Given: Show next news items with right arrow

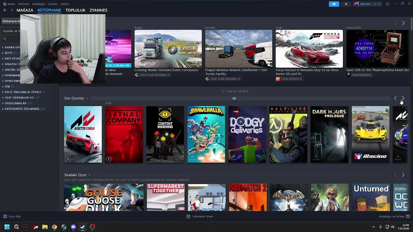Looking at the screenshot, I should click(403, 23).
